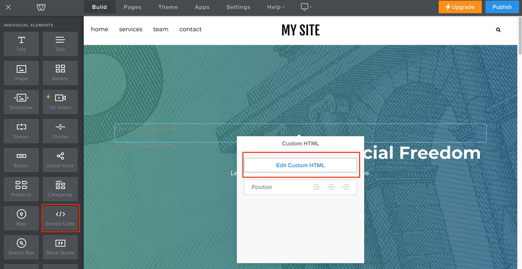The height and width of the screenshot is (269, 522).
Task: Add a Block Quote element
Action: tap(60, 247)
